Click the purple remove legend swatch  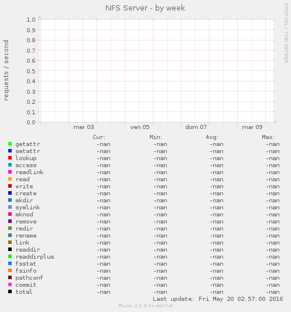click(x=10, y=221)
